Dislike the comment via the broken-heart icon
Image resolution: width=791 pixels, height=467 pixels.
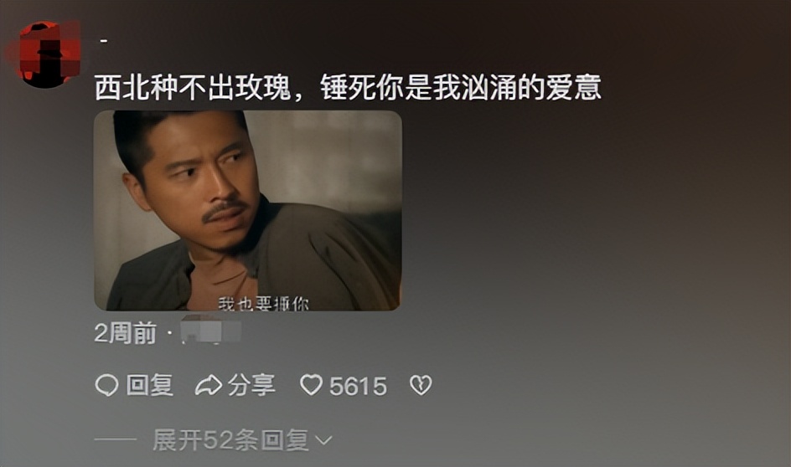tap(421, 385)
